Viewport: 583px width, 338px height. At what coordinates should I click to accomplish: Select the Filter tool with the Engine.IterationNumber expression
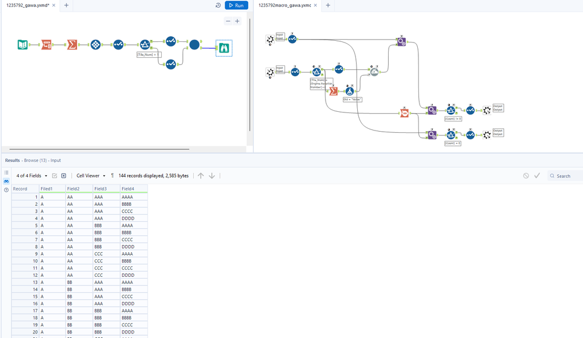pos(317,72)
